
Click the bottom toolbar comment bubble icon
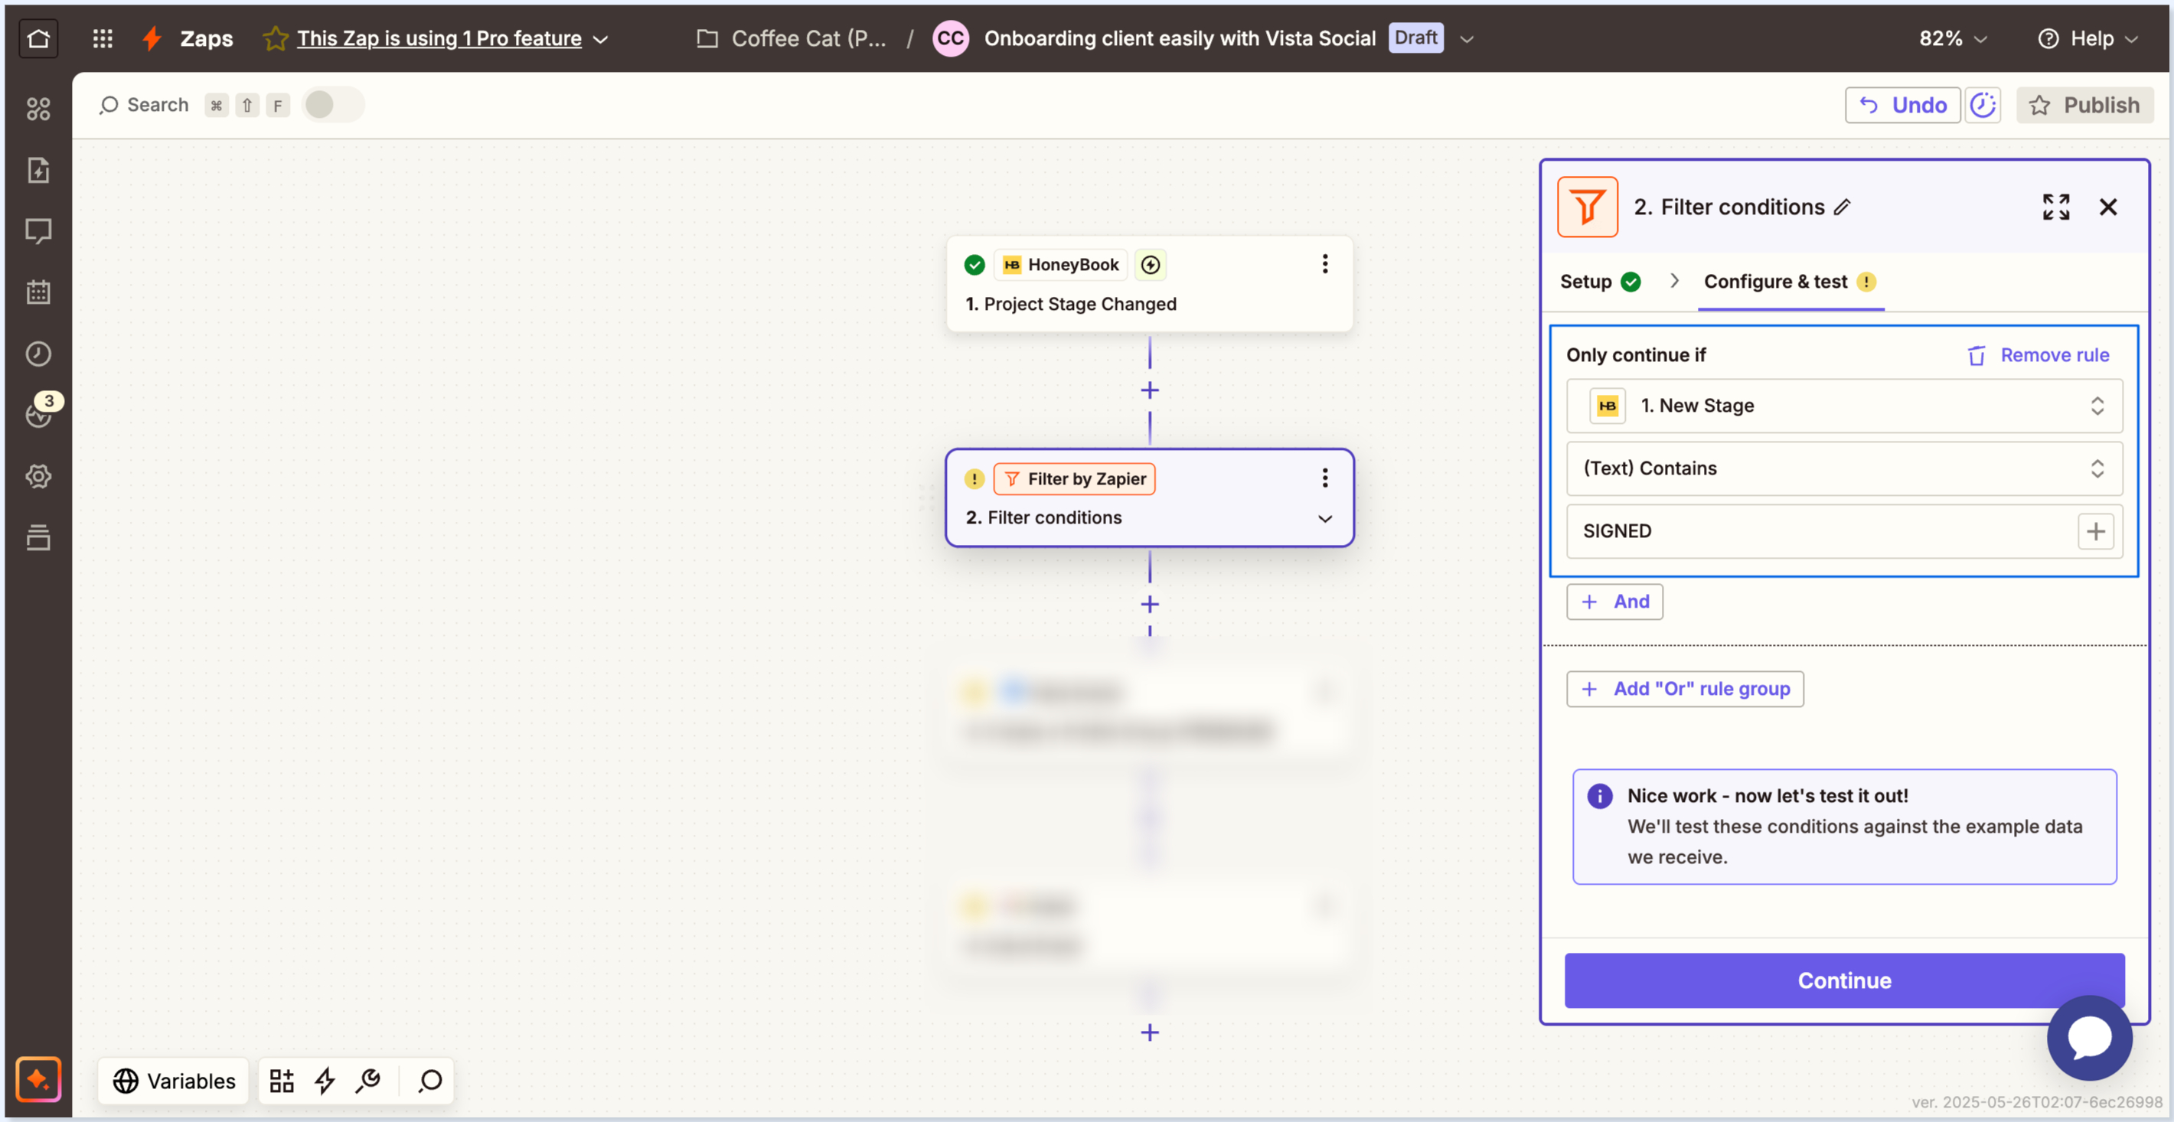coord(429,1081)
